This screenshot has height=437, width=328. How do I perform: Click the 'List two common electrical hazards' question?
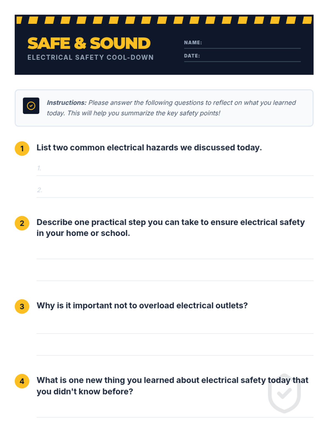click(x=149, y=147)
